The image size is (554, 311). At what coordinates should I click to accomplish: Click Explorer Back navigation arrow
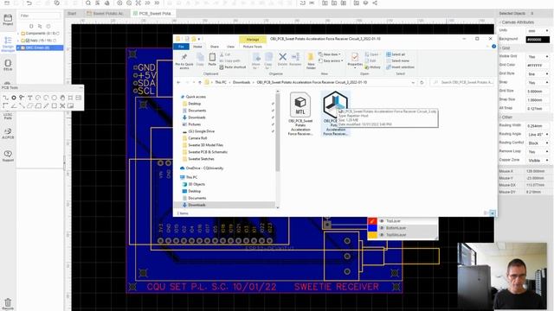[x=178, y=82]
